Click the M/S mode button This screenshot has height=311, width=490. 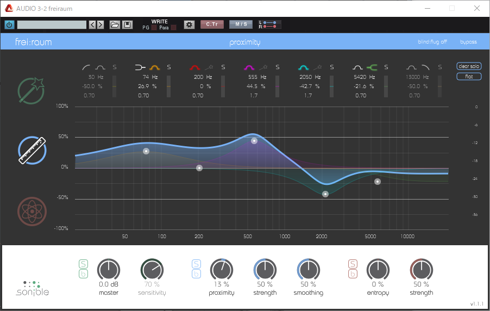click(x=241, y=24)
